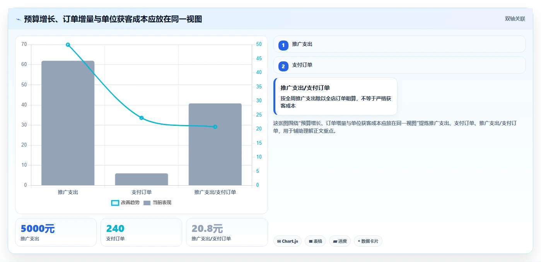
Task: Click the trend line point above 推广支出/支付订单
Action: tap(215, 127)
